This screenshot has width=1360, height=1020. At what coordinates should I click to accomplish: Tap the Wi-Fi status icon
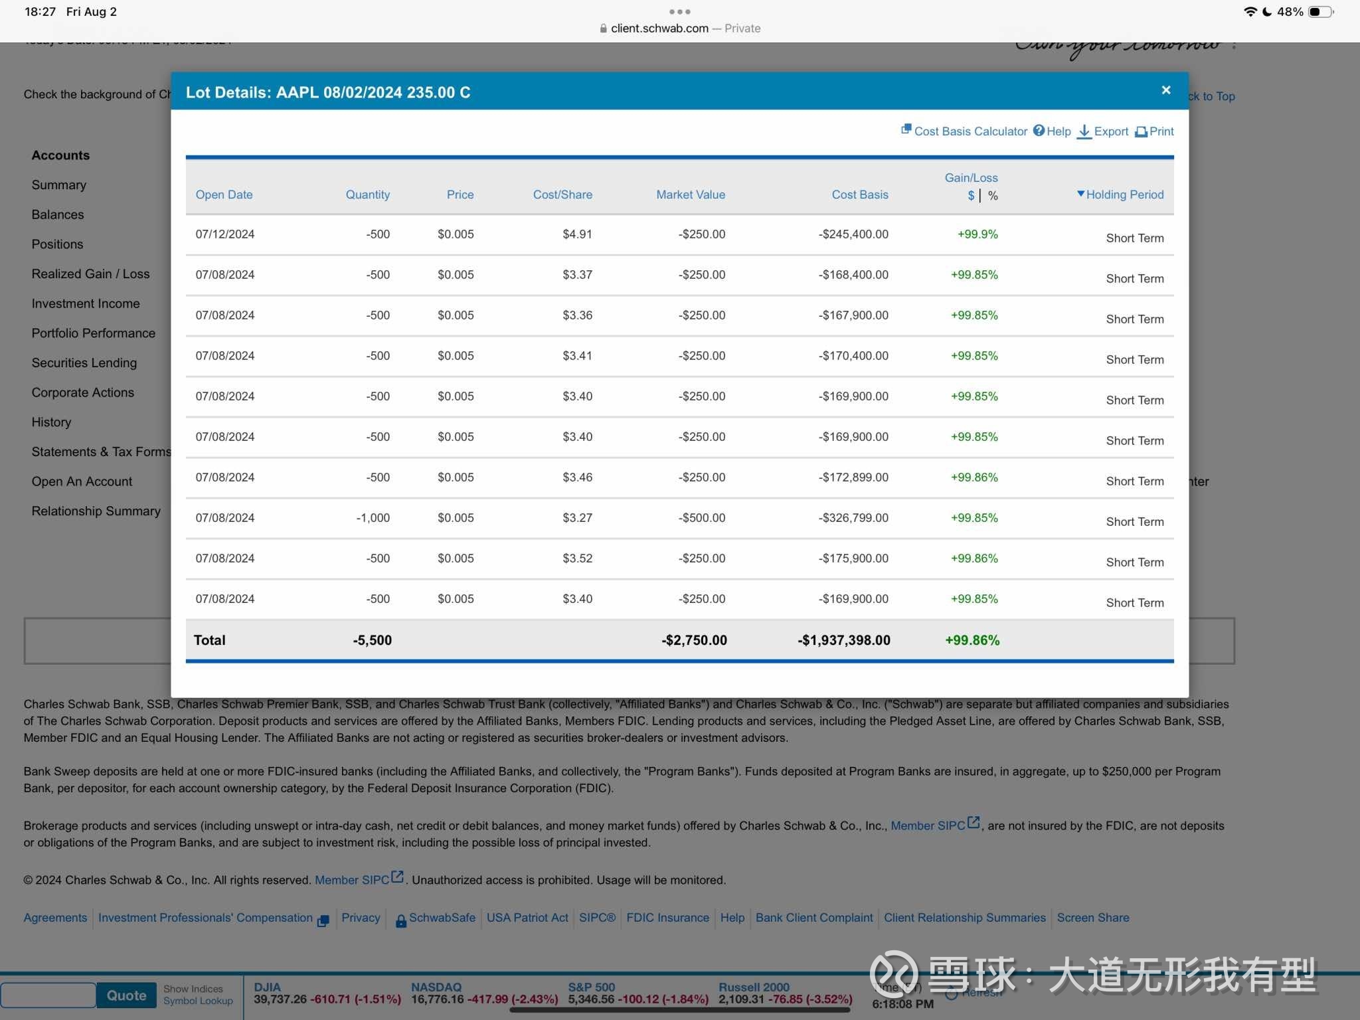[1250, 11]
